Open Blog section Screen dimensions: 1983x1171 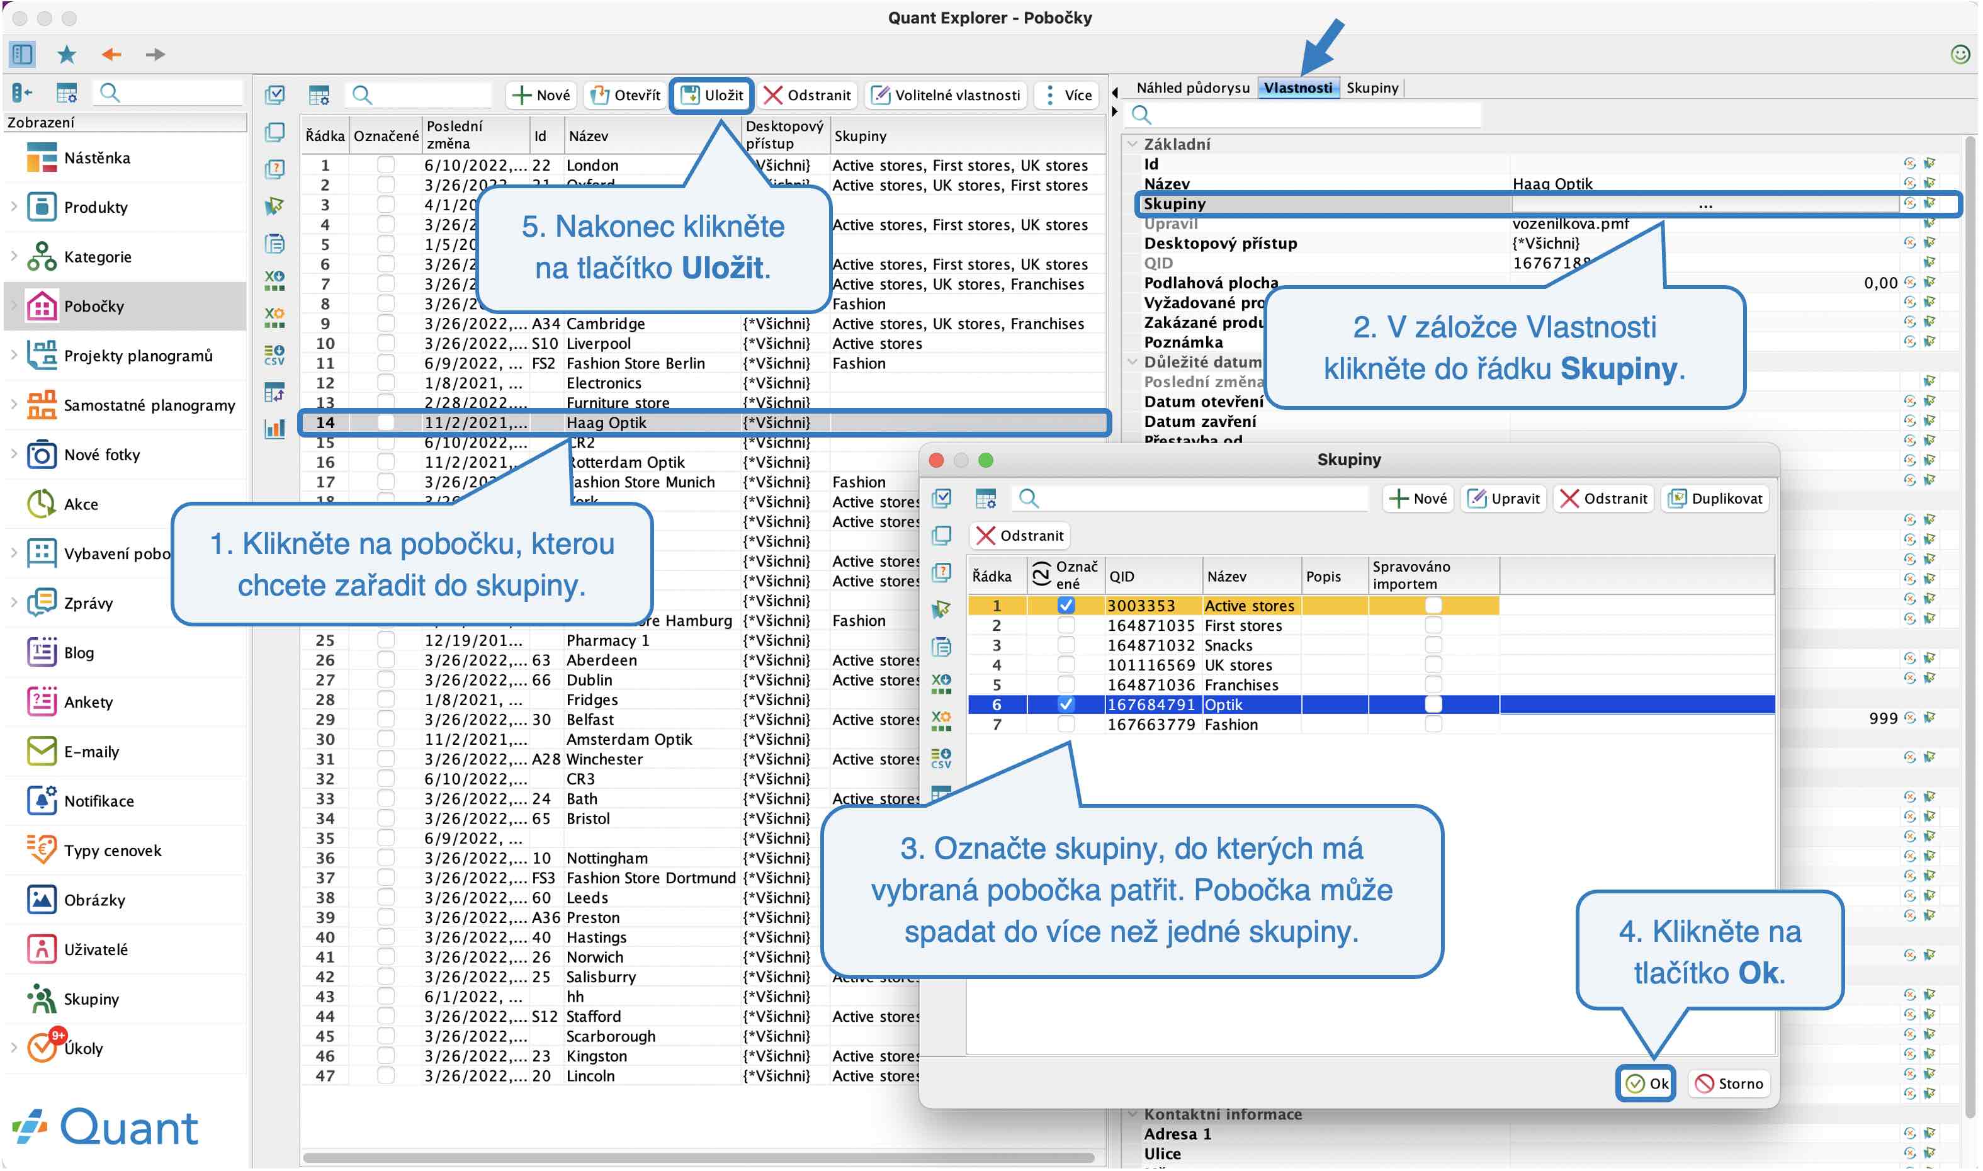pos(78,653)
